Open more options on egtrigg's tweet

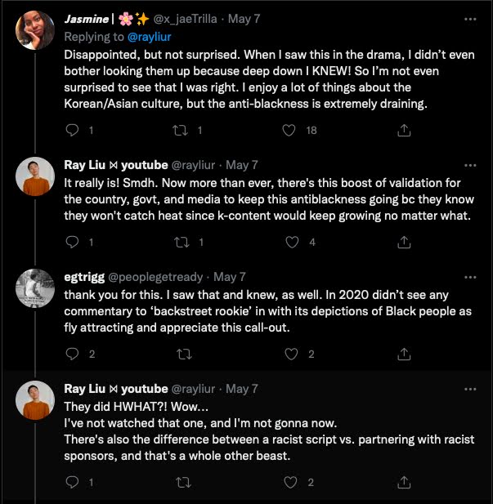coord(469,276)
